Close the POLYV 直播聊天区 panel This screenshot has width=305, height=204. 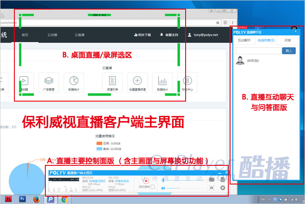pyautogui.click(x=295, y=31)
